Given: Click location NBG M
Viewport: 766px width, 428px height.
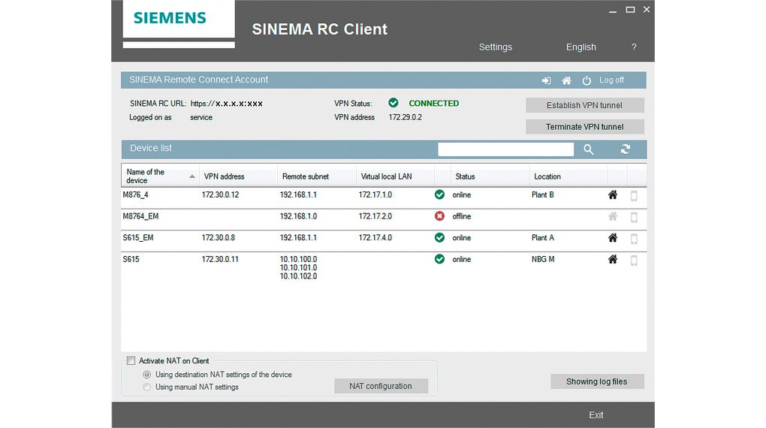Looking at the screenshot, I should pyautogui.click(x=543, y=259).
